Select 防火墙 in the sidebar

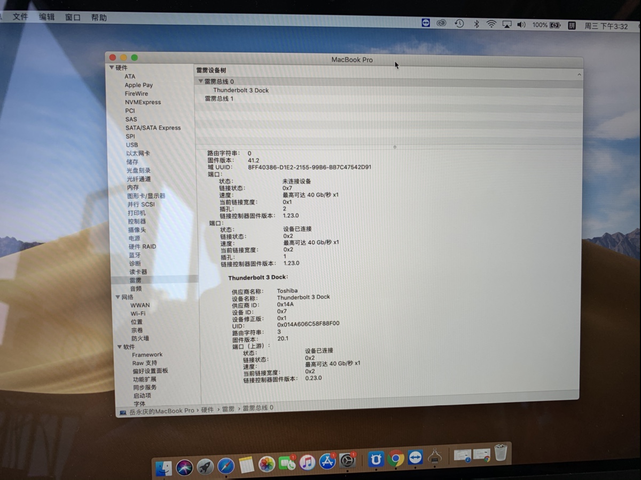point(140,338)
